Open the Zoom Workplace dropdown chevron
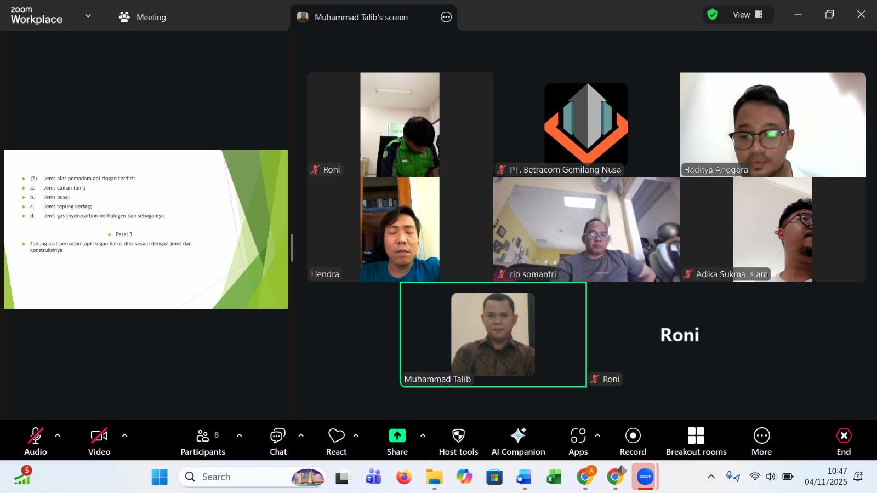 [x=88, y=16]
